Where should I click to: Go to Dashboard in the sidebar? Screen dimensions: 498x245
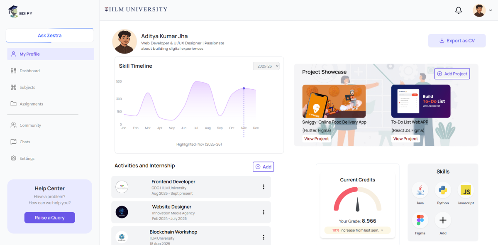point(29,71)
